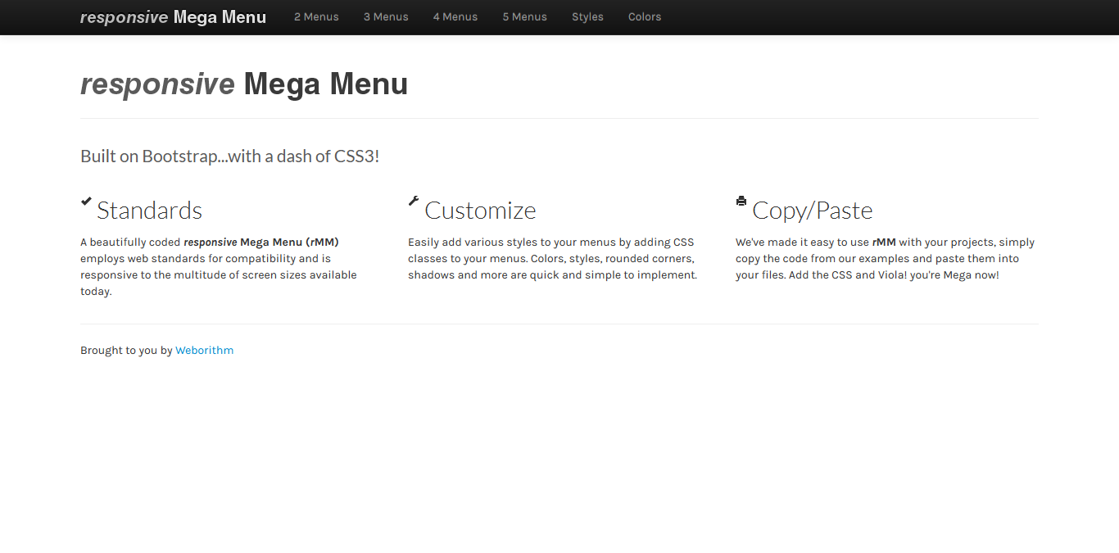Image resolution: width=1119 pixels, height=553 pixels.
Task: Click the Standards description paragraph
Action: (x=218, y=266)
